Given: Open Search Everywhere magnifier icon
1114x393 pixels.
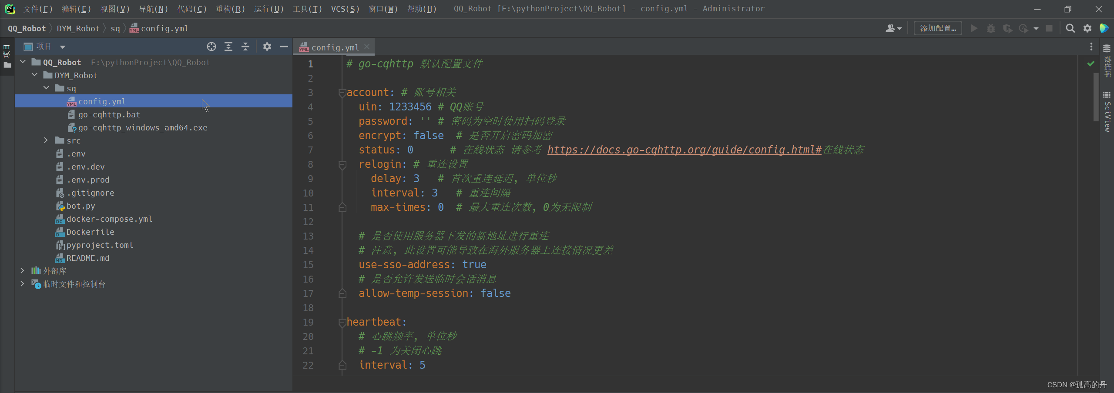Looking at the screenshot, I should coord(1070,28).
